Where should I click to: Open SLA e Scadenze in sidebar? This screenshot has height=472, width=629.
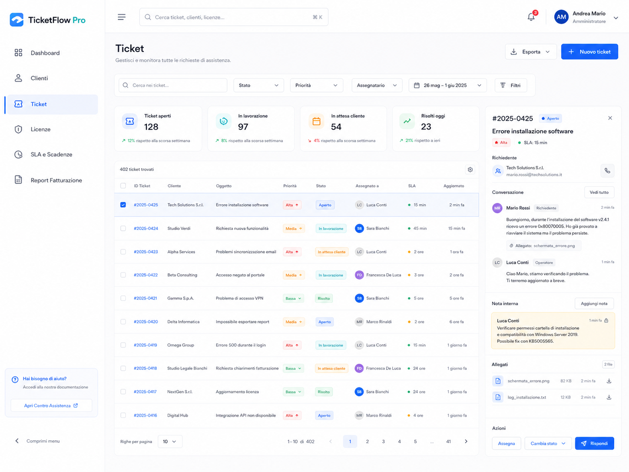[51, 154]
